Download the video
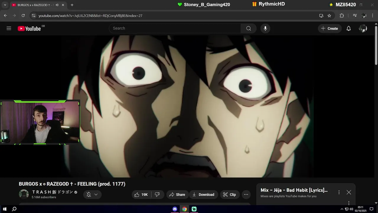378x213 pixels. tap(203, 194)
